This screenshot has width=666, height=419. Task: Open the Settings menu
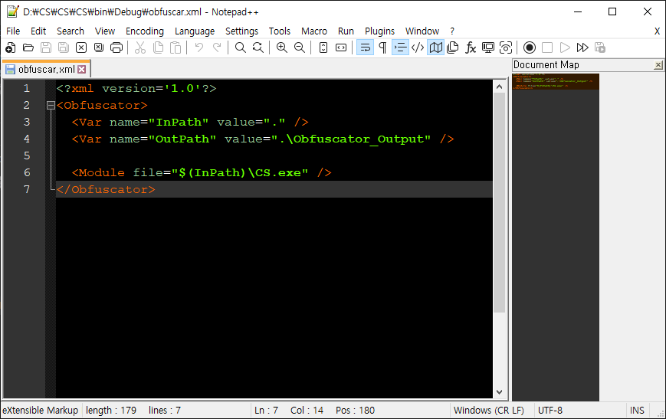coord(241,31)
